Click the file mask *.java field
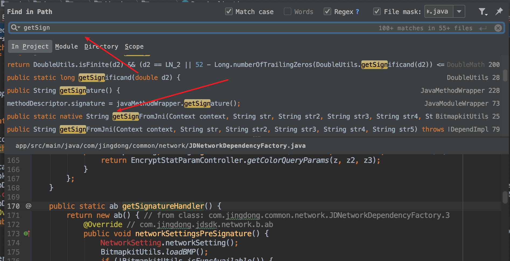 (439, 12)
